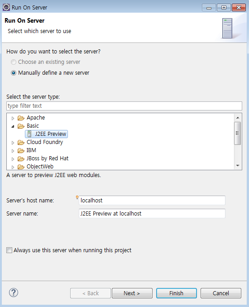The width and height of the screenshot is (249, 307).
Task: Expand the JBoss by Red Hat category
Action: pos(13,159)
